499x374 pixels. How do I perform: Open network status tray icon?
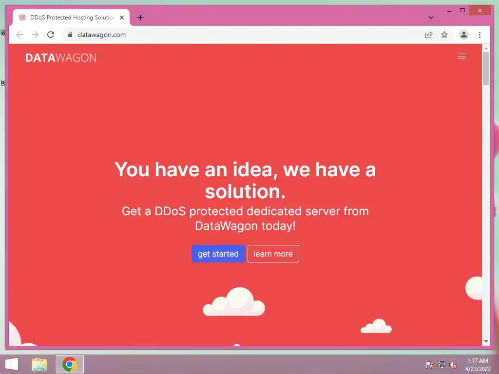[441, 364]
